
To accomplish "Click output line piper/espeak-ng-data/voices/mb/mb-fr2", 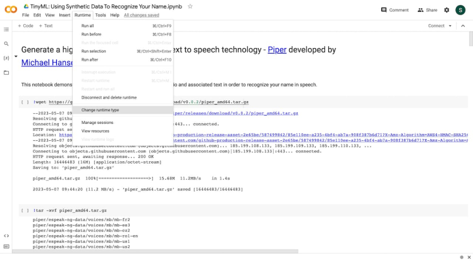I will point(82,220).
